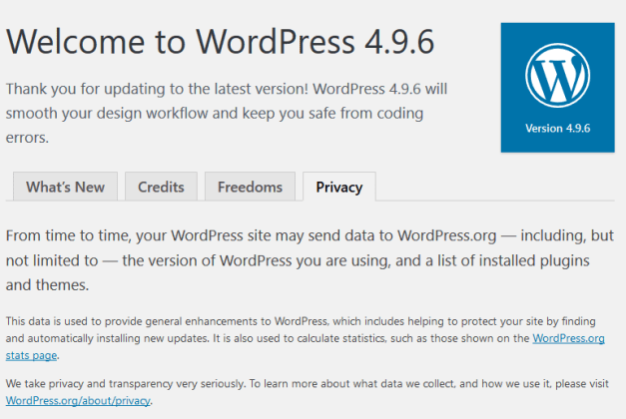Click the Version 4.9.6 badge label
The width and height of the screenshot is (626, 419).
[x=557, y=129]
